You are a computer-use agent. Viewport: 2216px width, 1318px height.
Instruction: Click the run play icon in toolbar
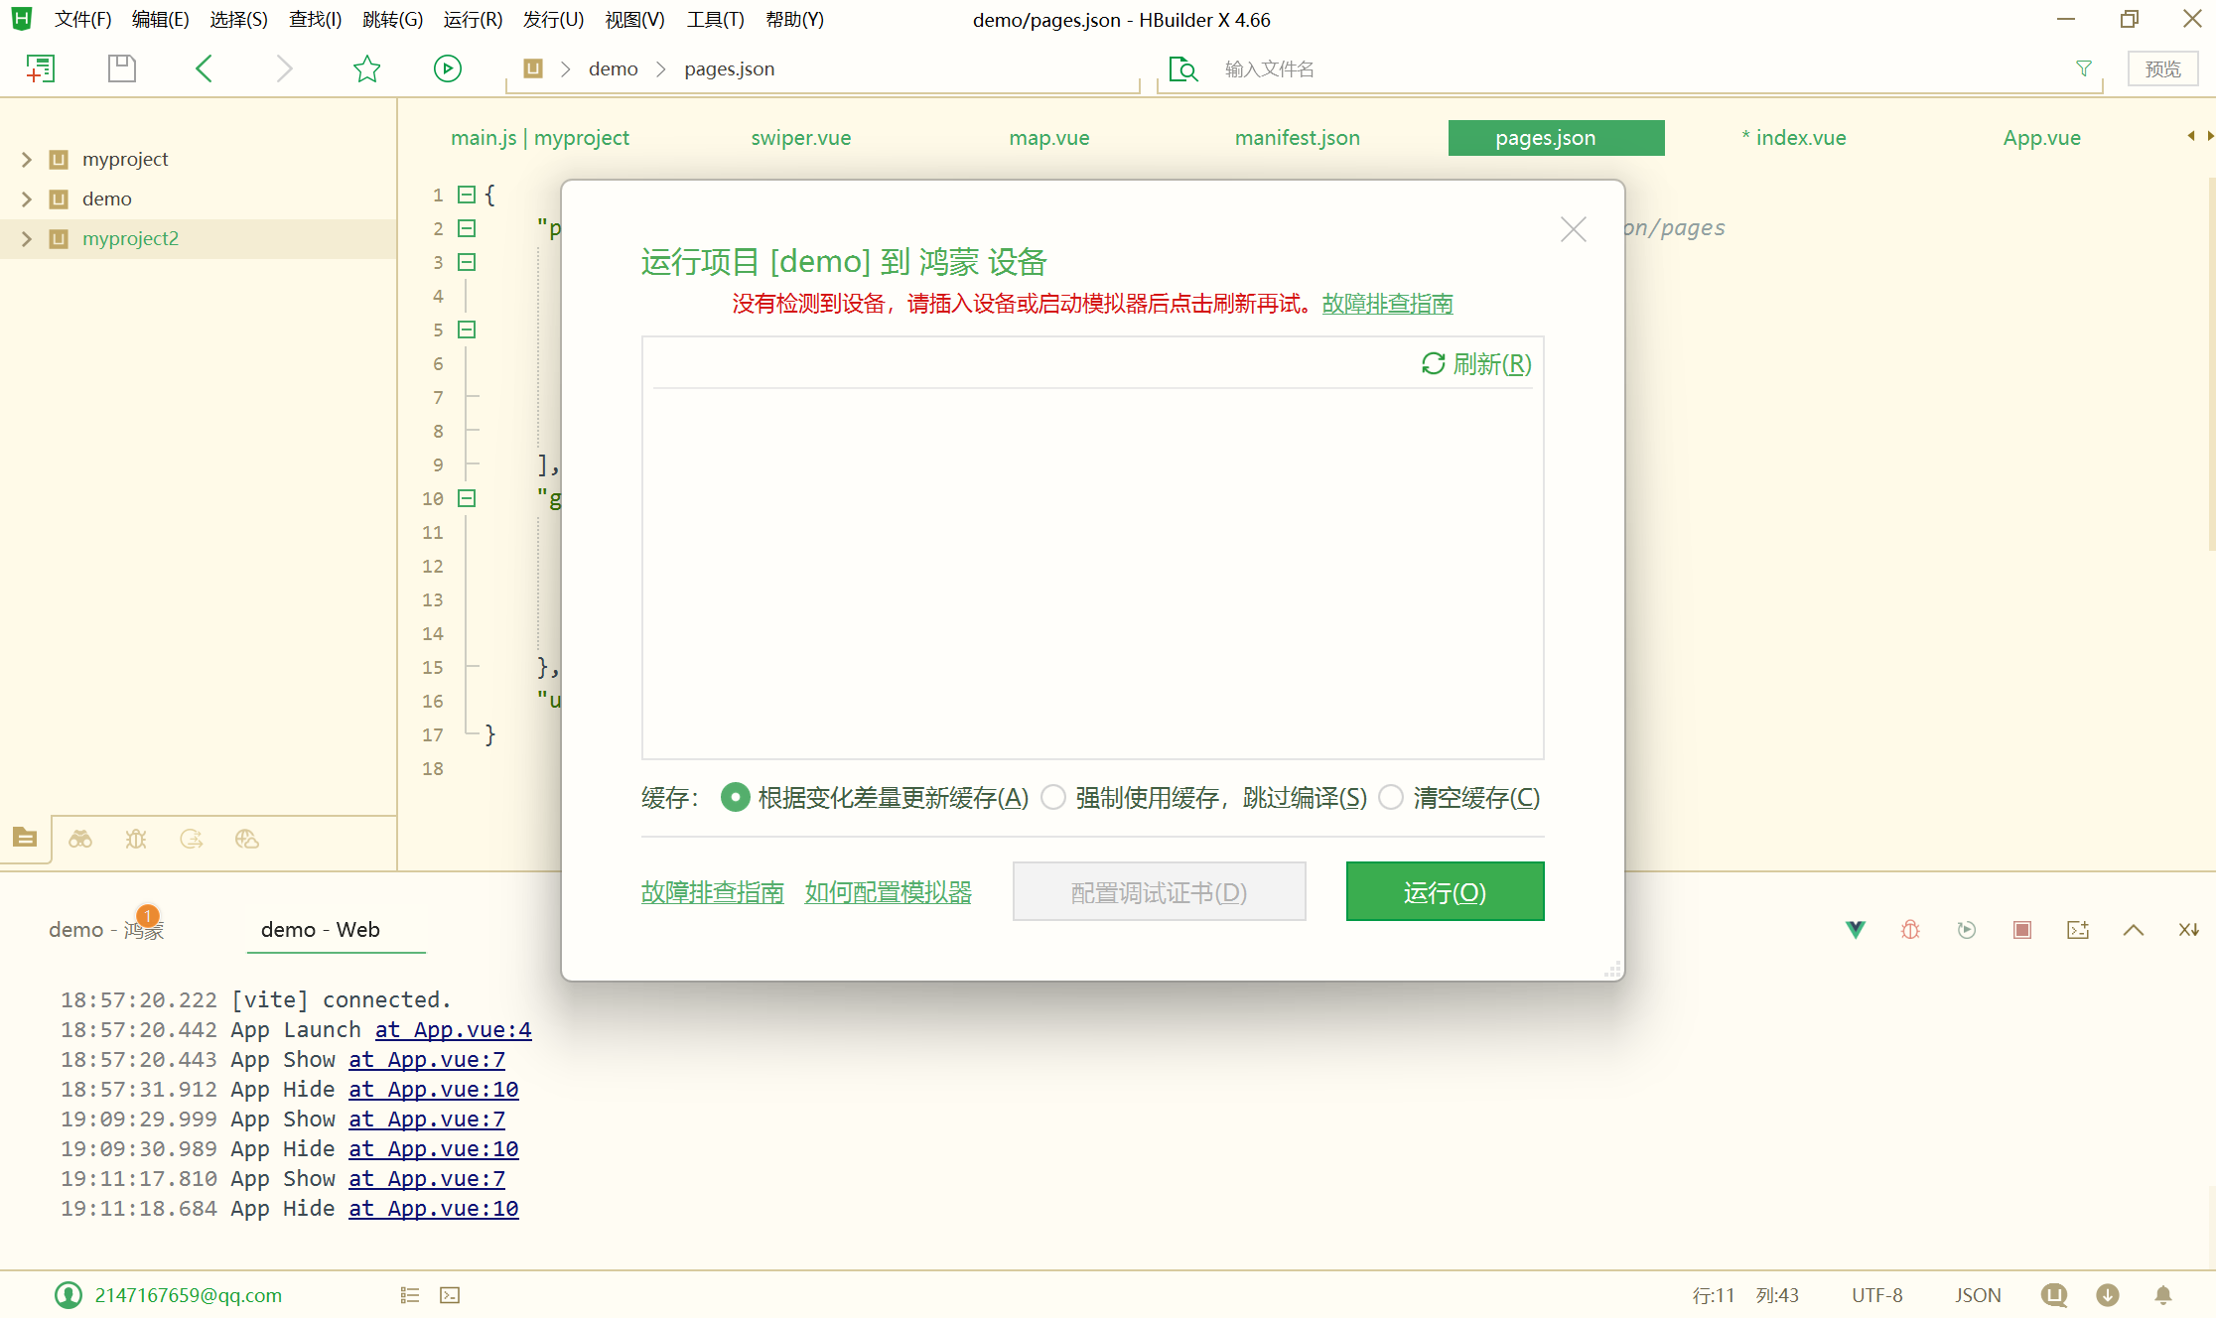click(x=448, y=68)
